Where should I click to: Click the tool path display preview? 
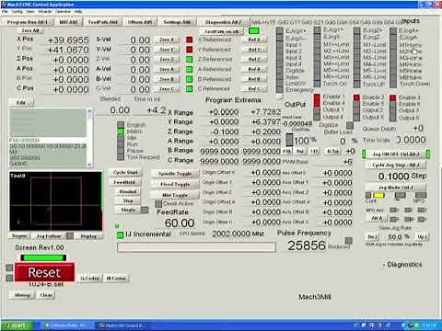point(55,201)
